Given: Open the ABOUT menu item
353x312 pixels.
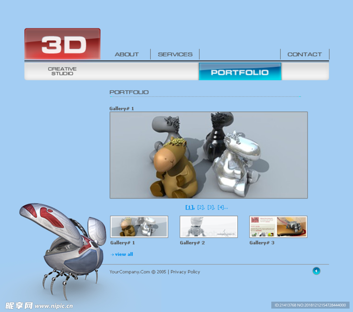Looking at the screenshot, I should pos(127,54).
